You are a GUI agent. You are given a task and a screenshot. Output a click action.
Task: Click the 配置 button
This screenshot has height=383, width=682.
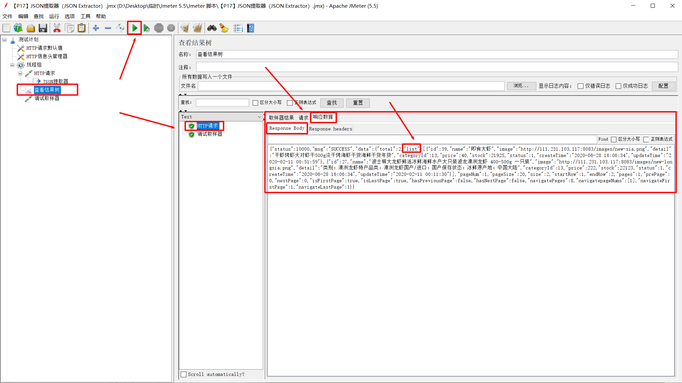(x=663, y=86)
